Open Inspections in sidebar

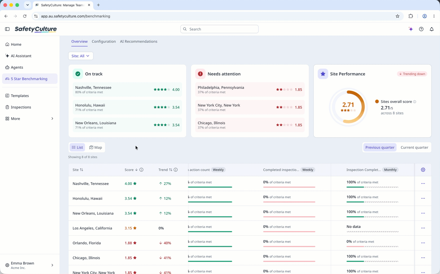point(30,107)
